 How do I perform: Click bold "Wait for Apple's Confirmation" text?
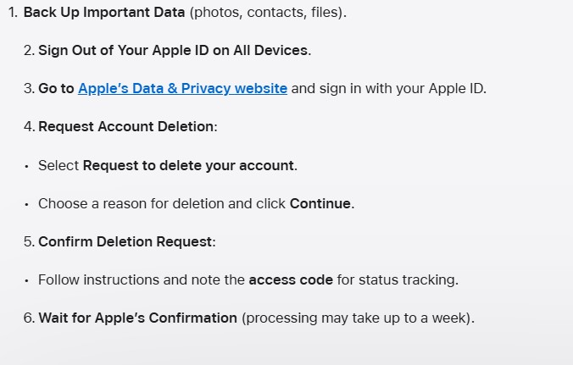pyautogui.click(x=137, y=318)
